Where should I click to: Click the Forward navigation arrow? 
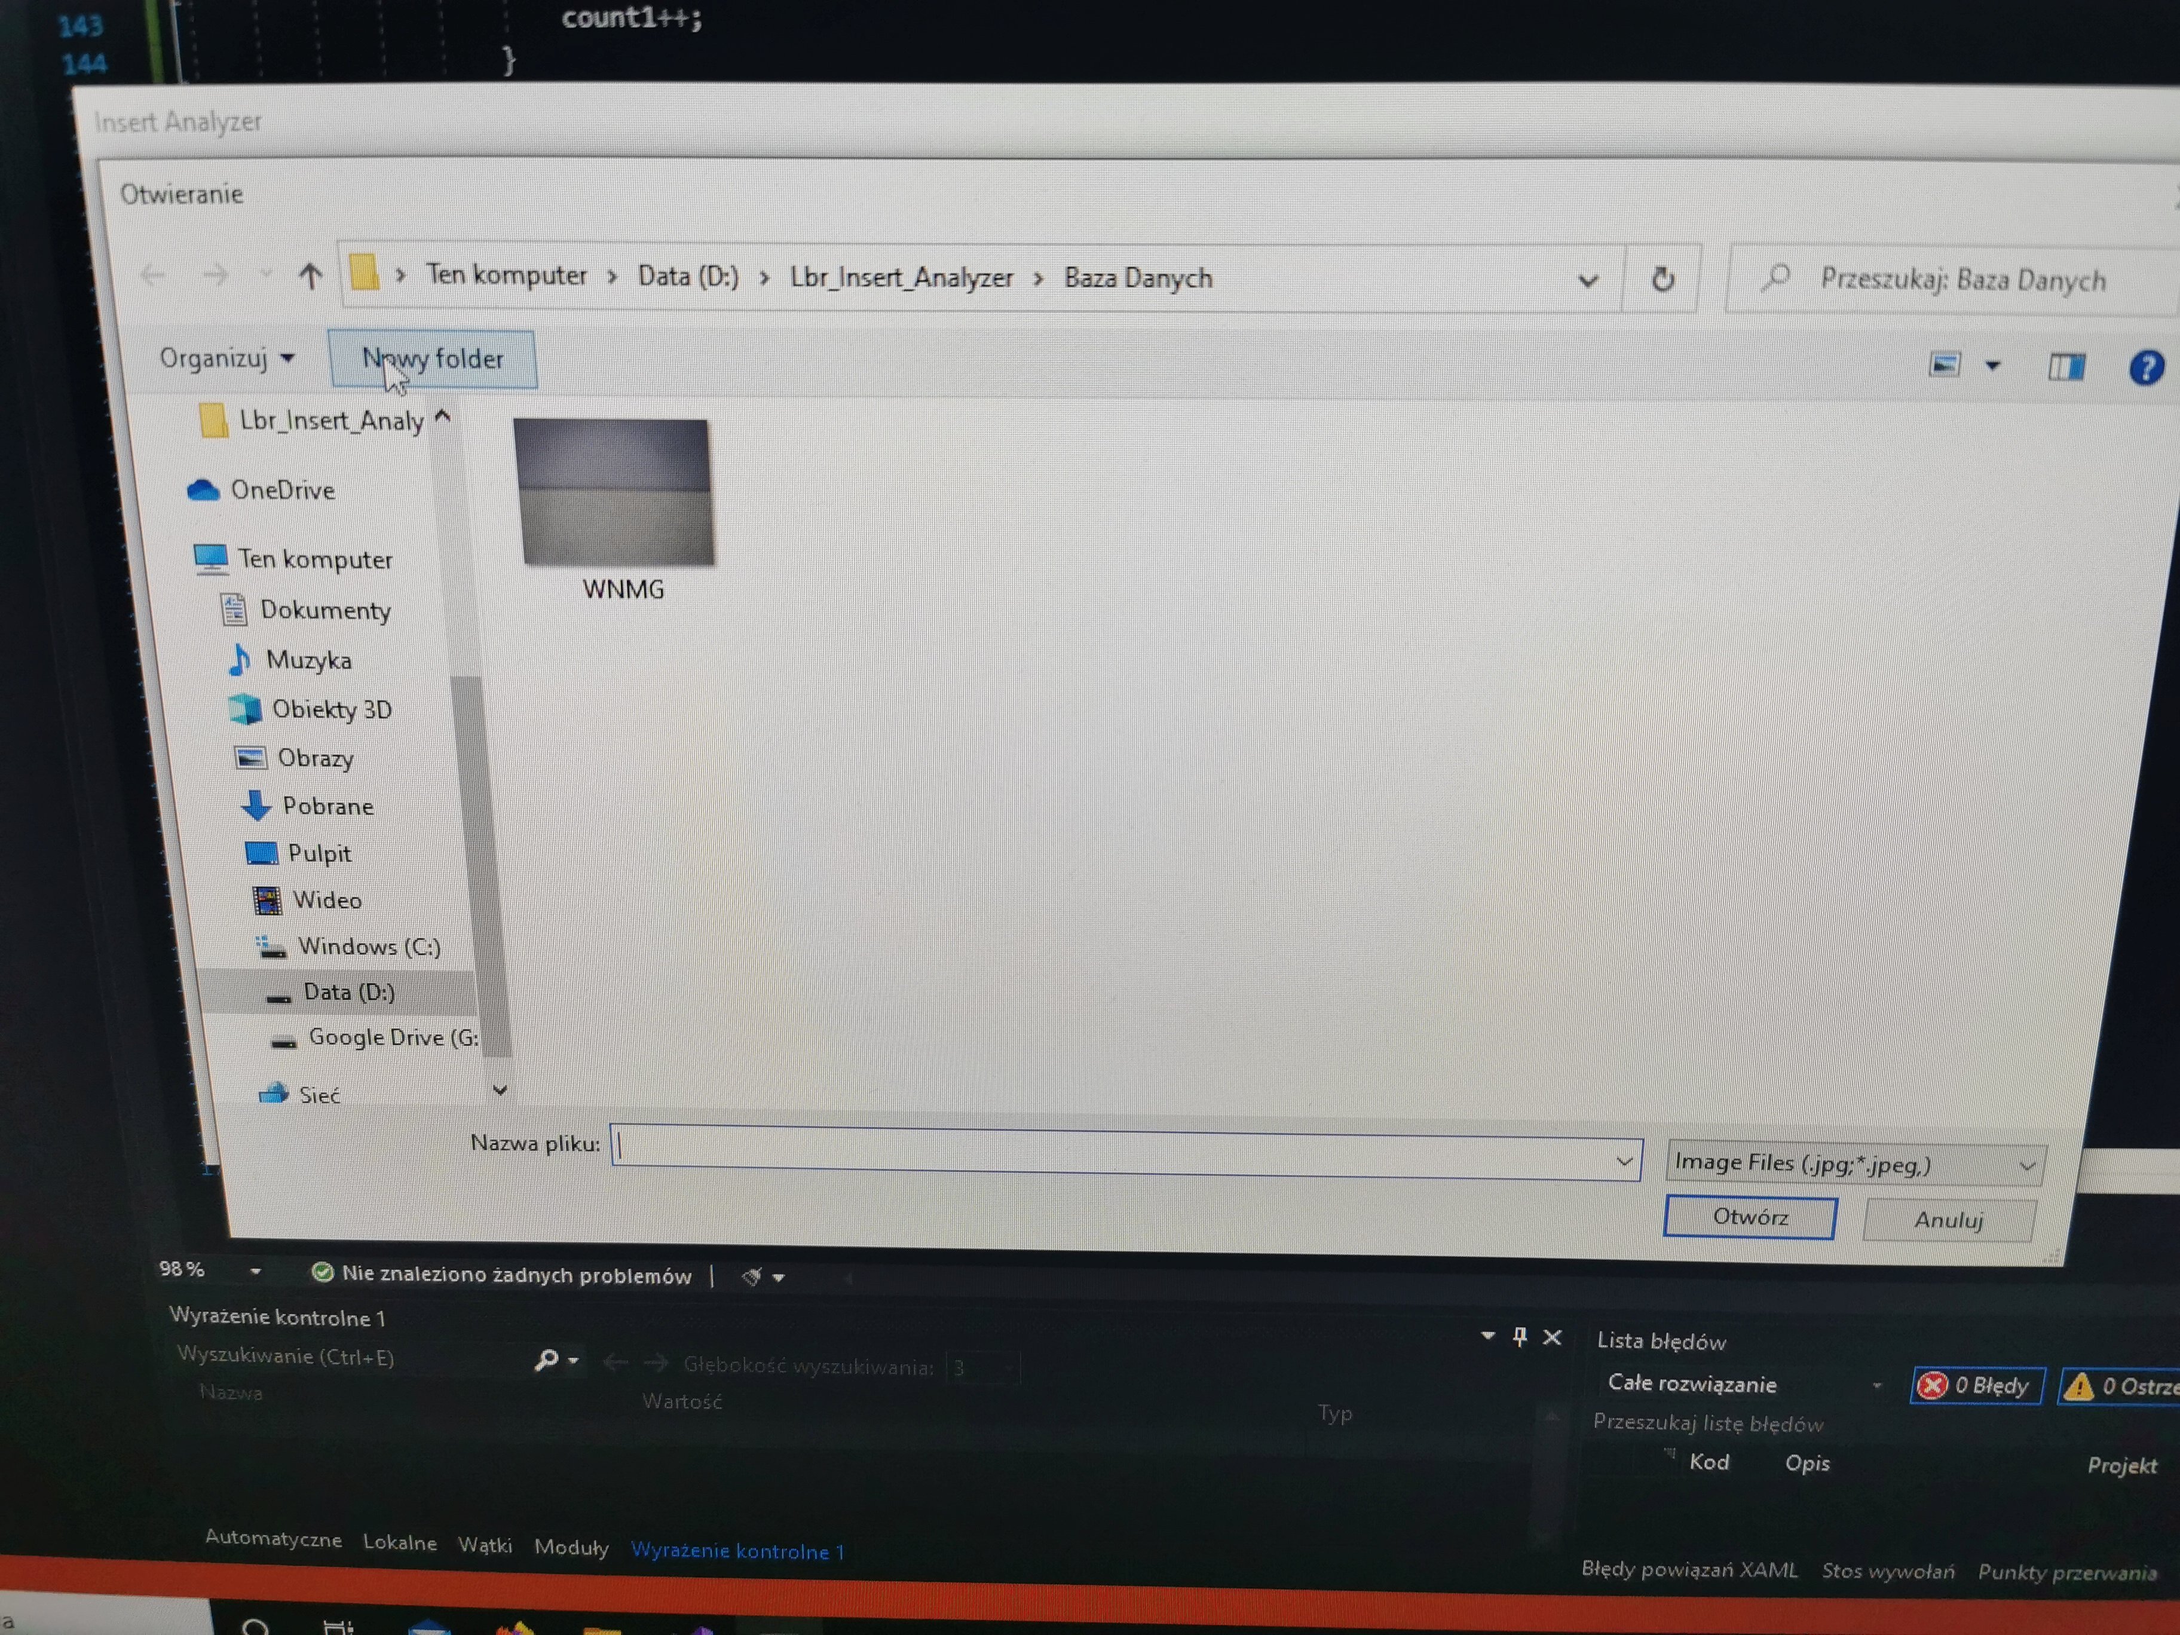(215, 275)
